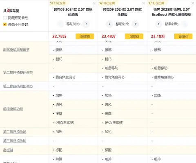
Task: Move 领克09 全球版 column left
Action: point(109,24)
